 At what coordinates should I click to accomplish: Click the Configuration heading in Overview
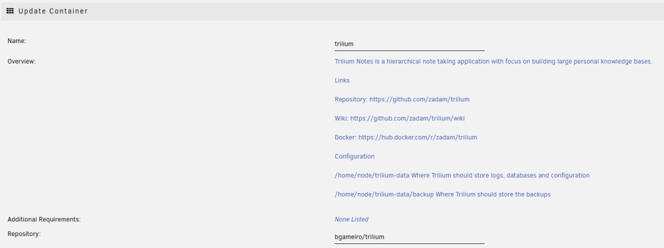[x=355, y=156]
